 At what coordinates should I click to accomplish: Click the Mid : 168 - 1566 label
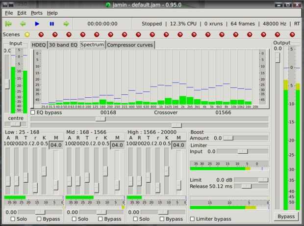coord(86,132)
